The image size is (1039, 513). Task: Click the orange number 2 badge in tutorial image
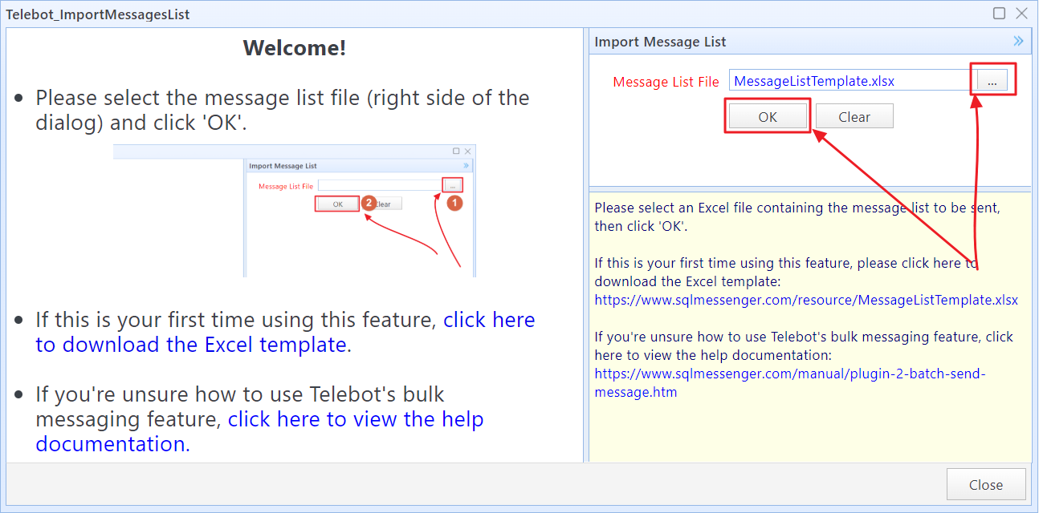tap(369, 203)
